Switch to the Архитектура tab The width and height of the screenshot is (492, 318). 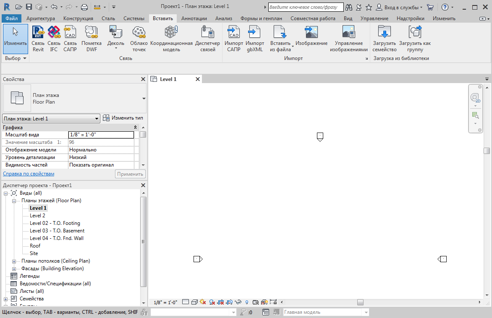pos(40,18)
